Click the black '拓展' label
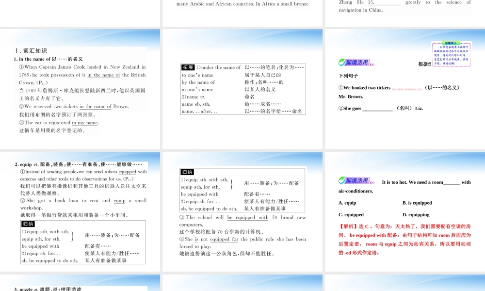The image size is (485, 291). (x=188, y=67)
